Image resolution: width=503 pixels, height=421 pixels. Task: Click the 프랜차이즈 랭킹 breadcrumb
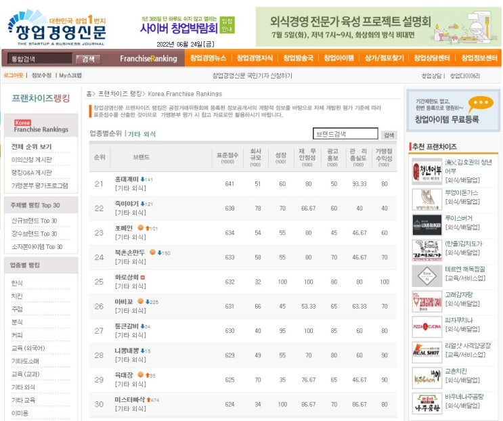(x=120, y=93)
